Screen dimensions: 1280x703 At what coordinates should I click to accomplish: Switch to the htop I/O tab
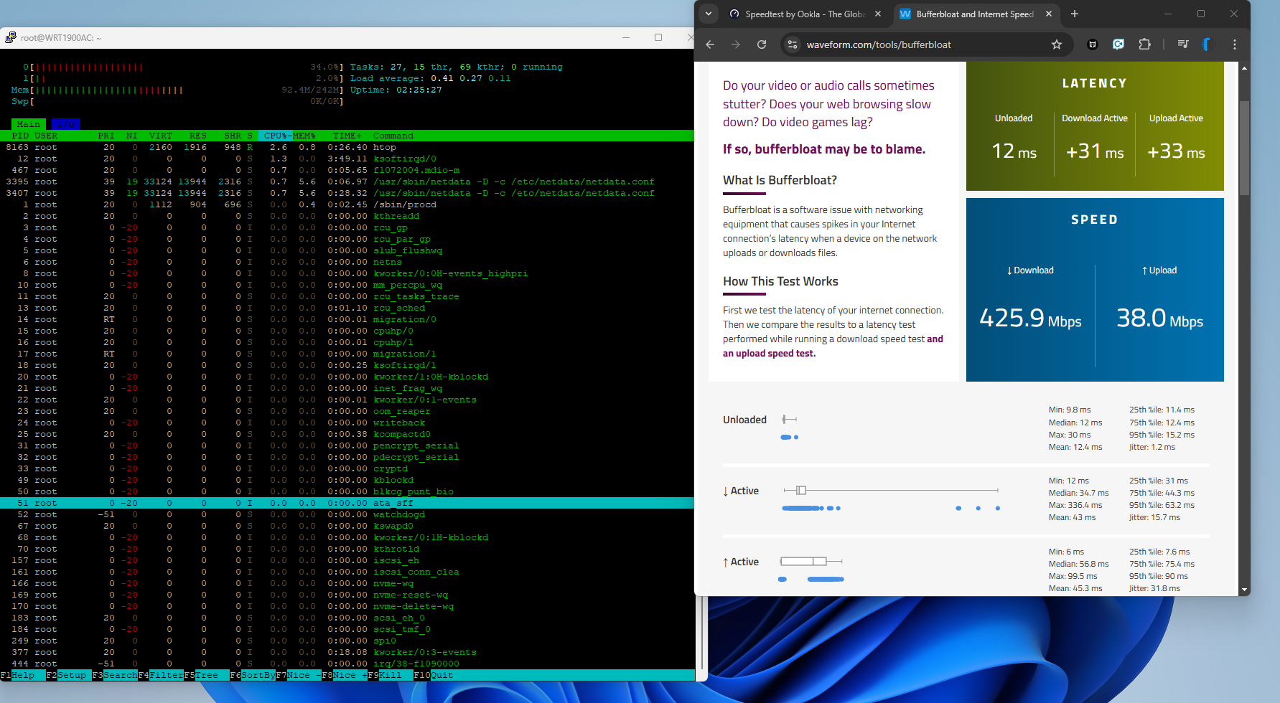66,124
